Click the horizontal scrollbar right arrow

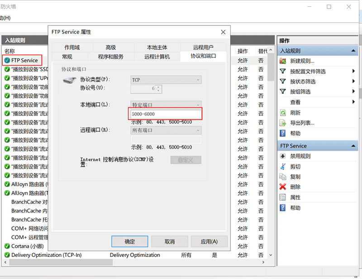(x=263, y=262)
